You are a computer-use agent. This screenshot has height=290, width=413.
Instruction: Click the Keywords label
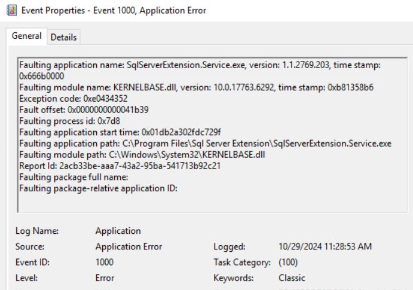(233, 278)
